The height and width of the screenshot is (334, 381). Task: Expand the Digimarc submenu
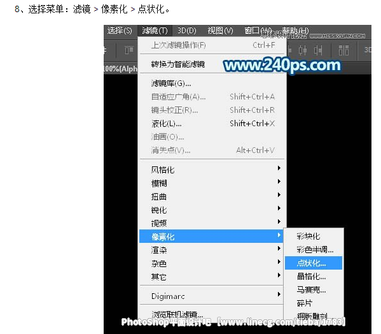(x=212, y=296)
